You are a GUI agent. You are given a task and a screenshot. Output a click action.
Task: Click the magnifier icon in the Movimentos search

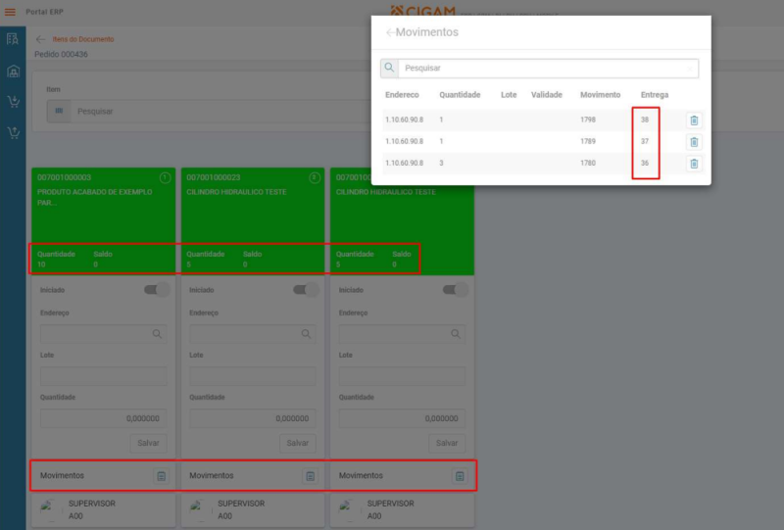coord(389,68)
